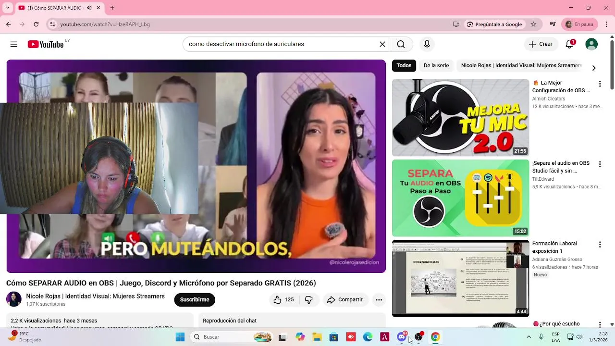
Task: Click the Crear button
Action: tap(541, 44)
